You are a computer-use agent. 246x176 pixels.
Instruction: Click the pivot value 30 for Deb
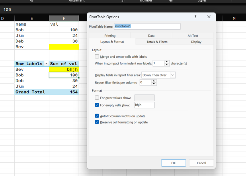[64, 81]
